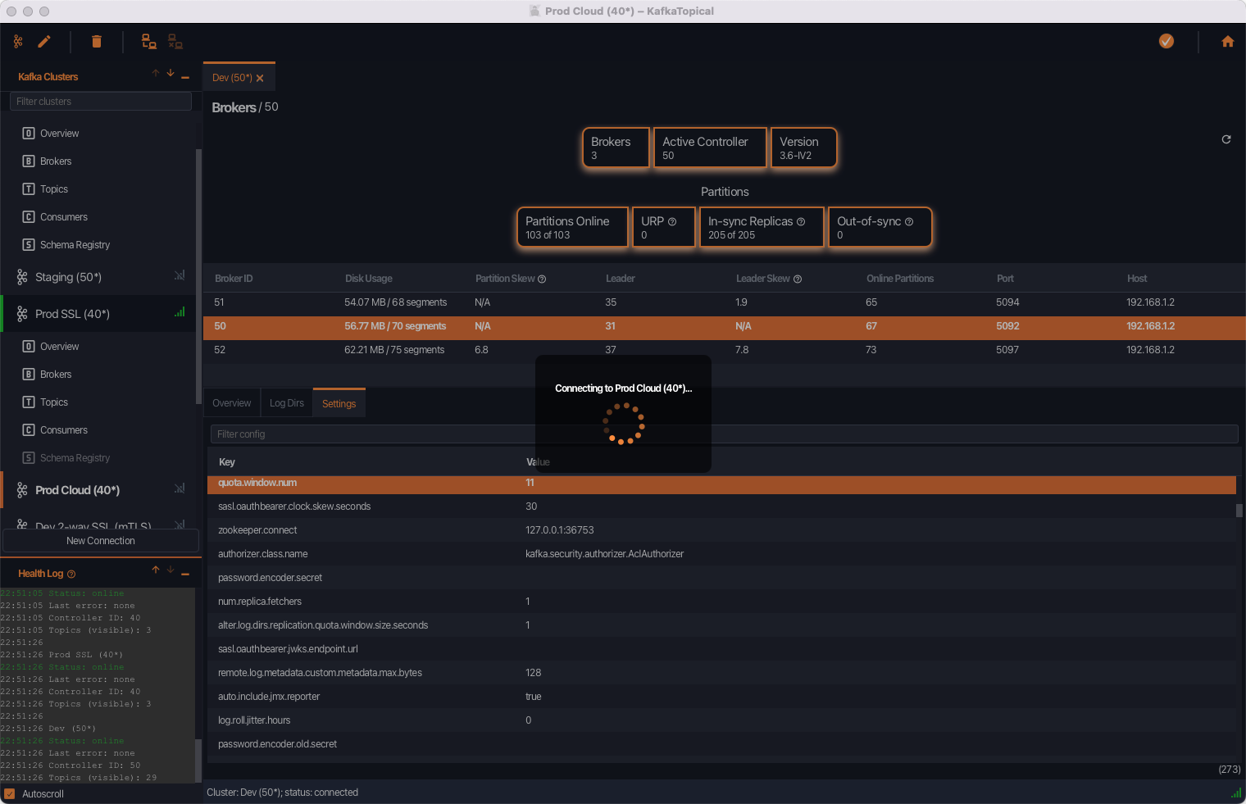Click the settings table scrollbar thumb
The image size is (1246, 804).
coord(1239,511)
